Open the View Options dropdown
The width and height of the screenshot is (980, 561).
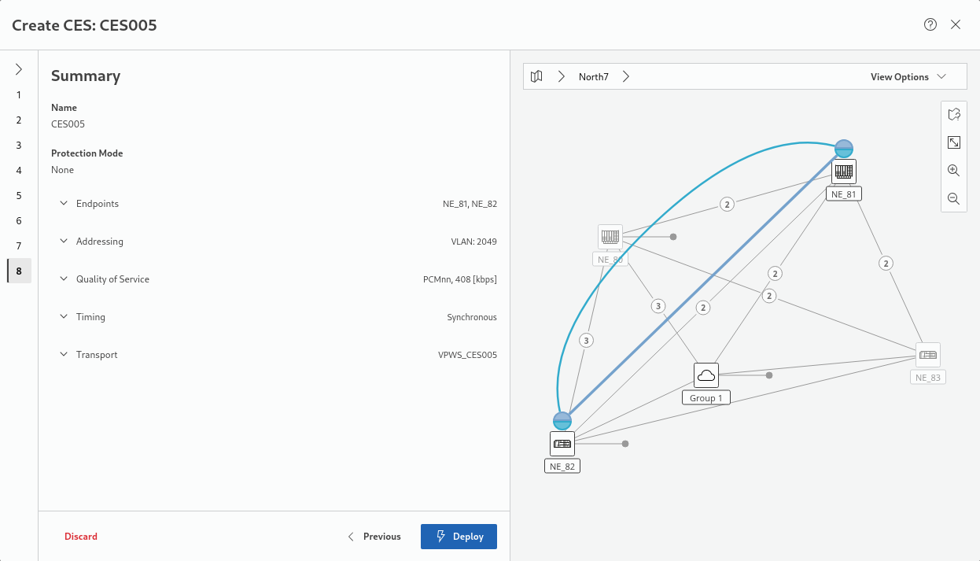(x=907, y=77)
